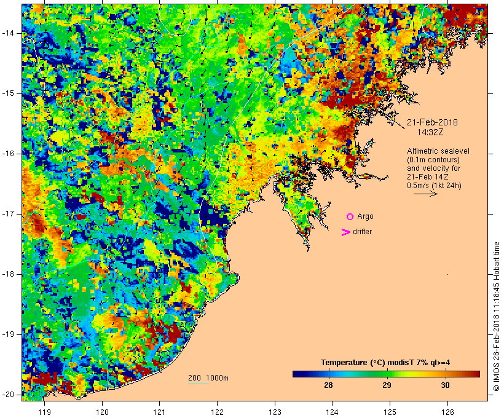Click the '125' longitude axis label

click(x=390, y=412)
